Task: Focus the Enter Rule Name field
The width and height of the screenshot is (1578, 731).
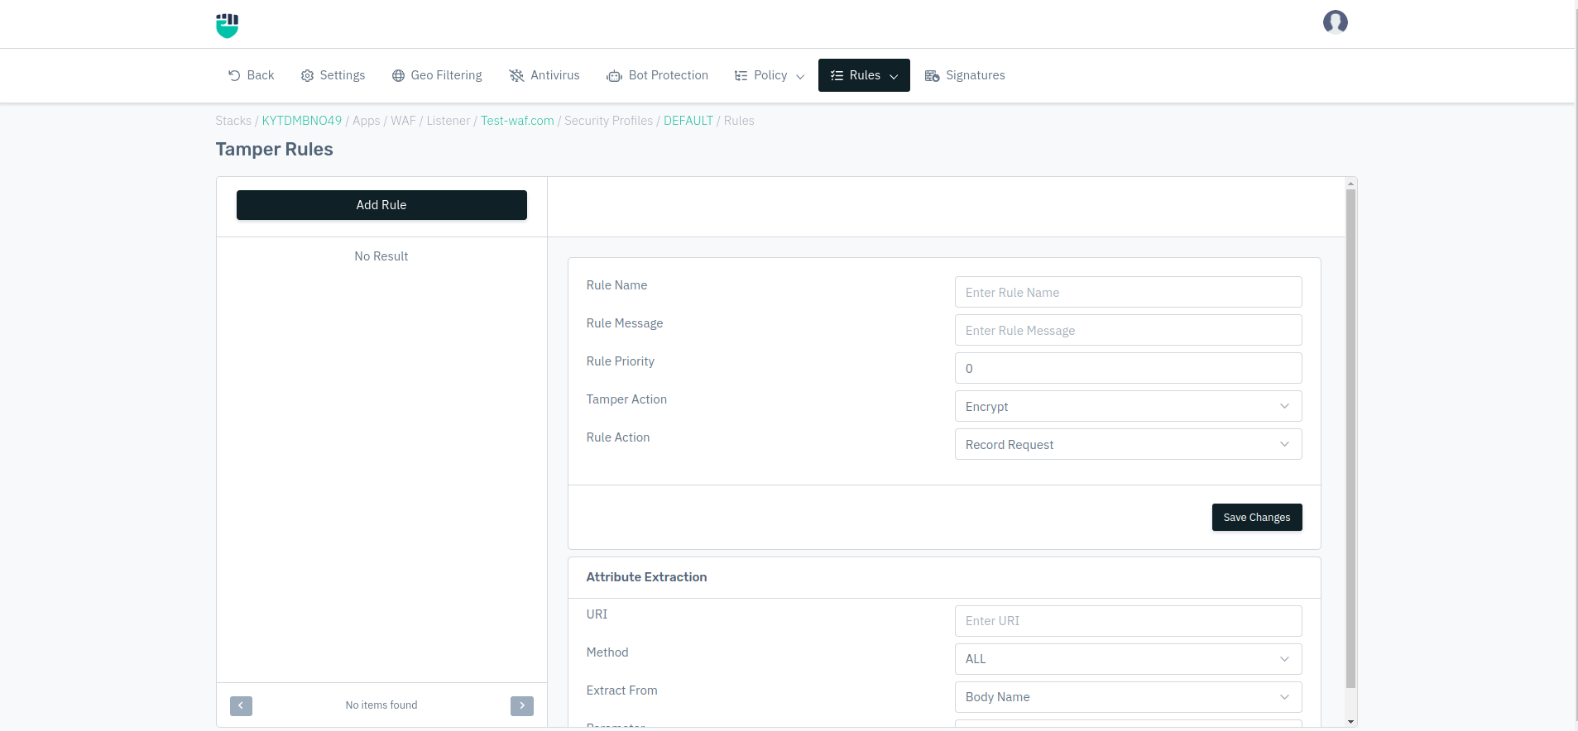Action: pos(1128,292)
